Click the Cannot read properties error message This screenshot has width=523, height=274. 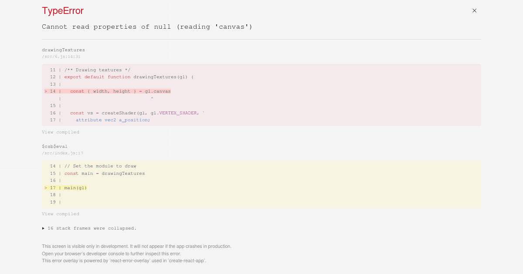pyautogui.click(x=147, y=27)
